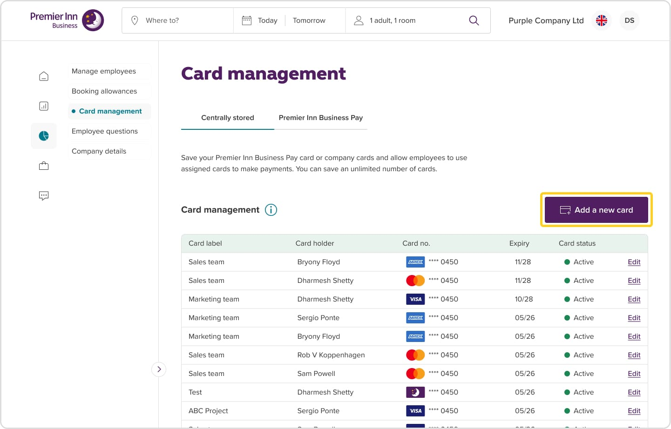Click Premier Inn card icon in Test row
This screenshot has width=671, height=429.
[415, 392]
